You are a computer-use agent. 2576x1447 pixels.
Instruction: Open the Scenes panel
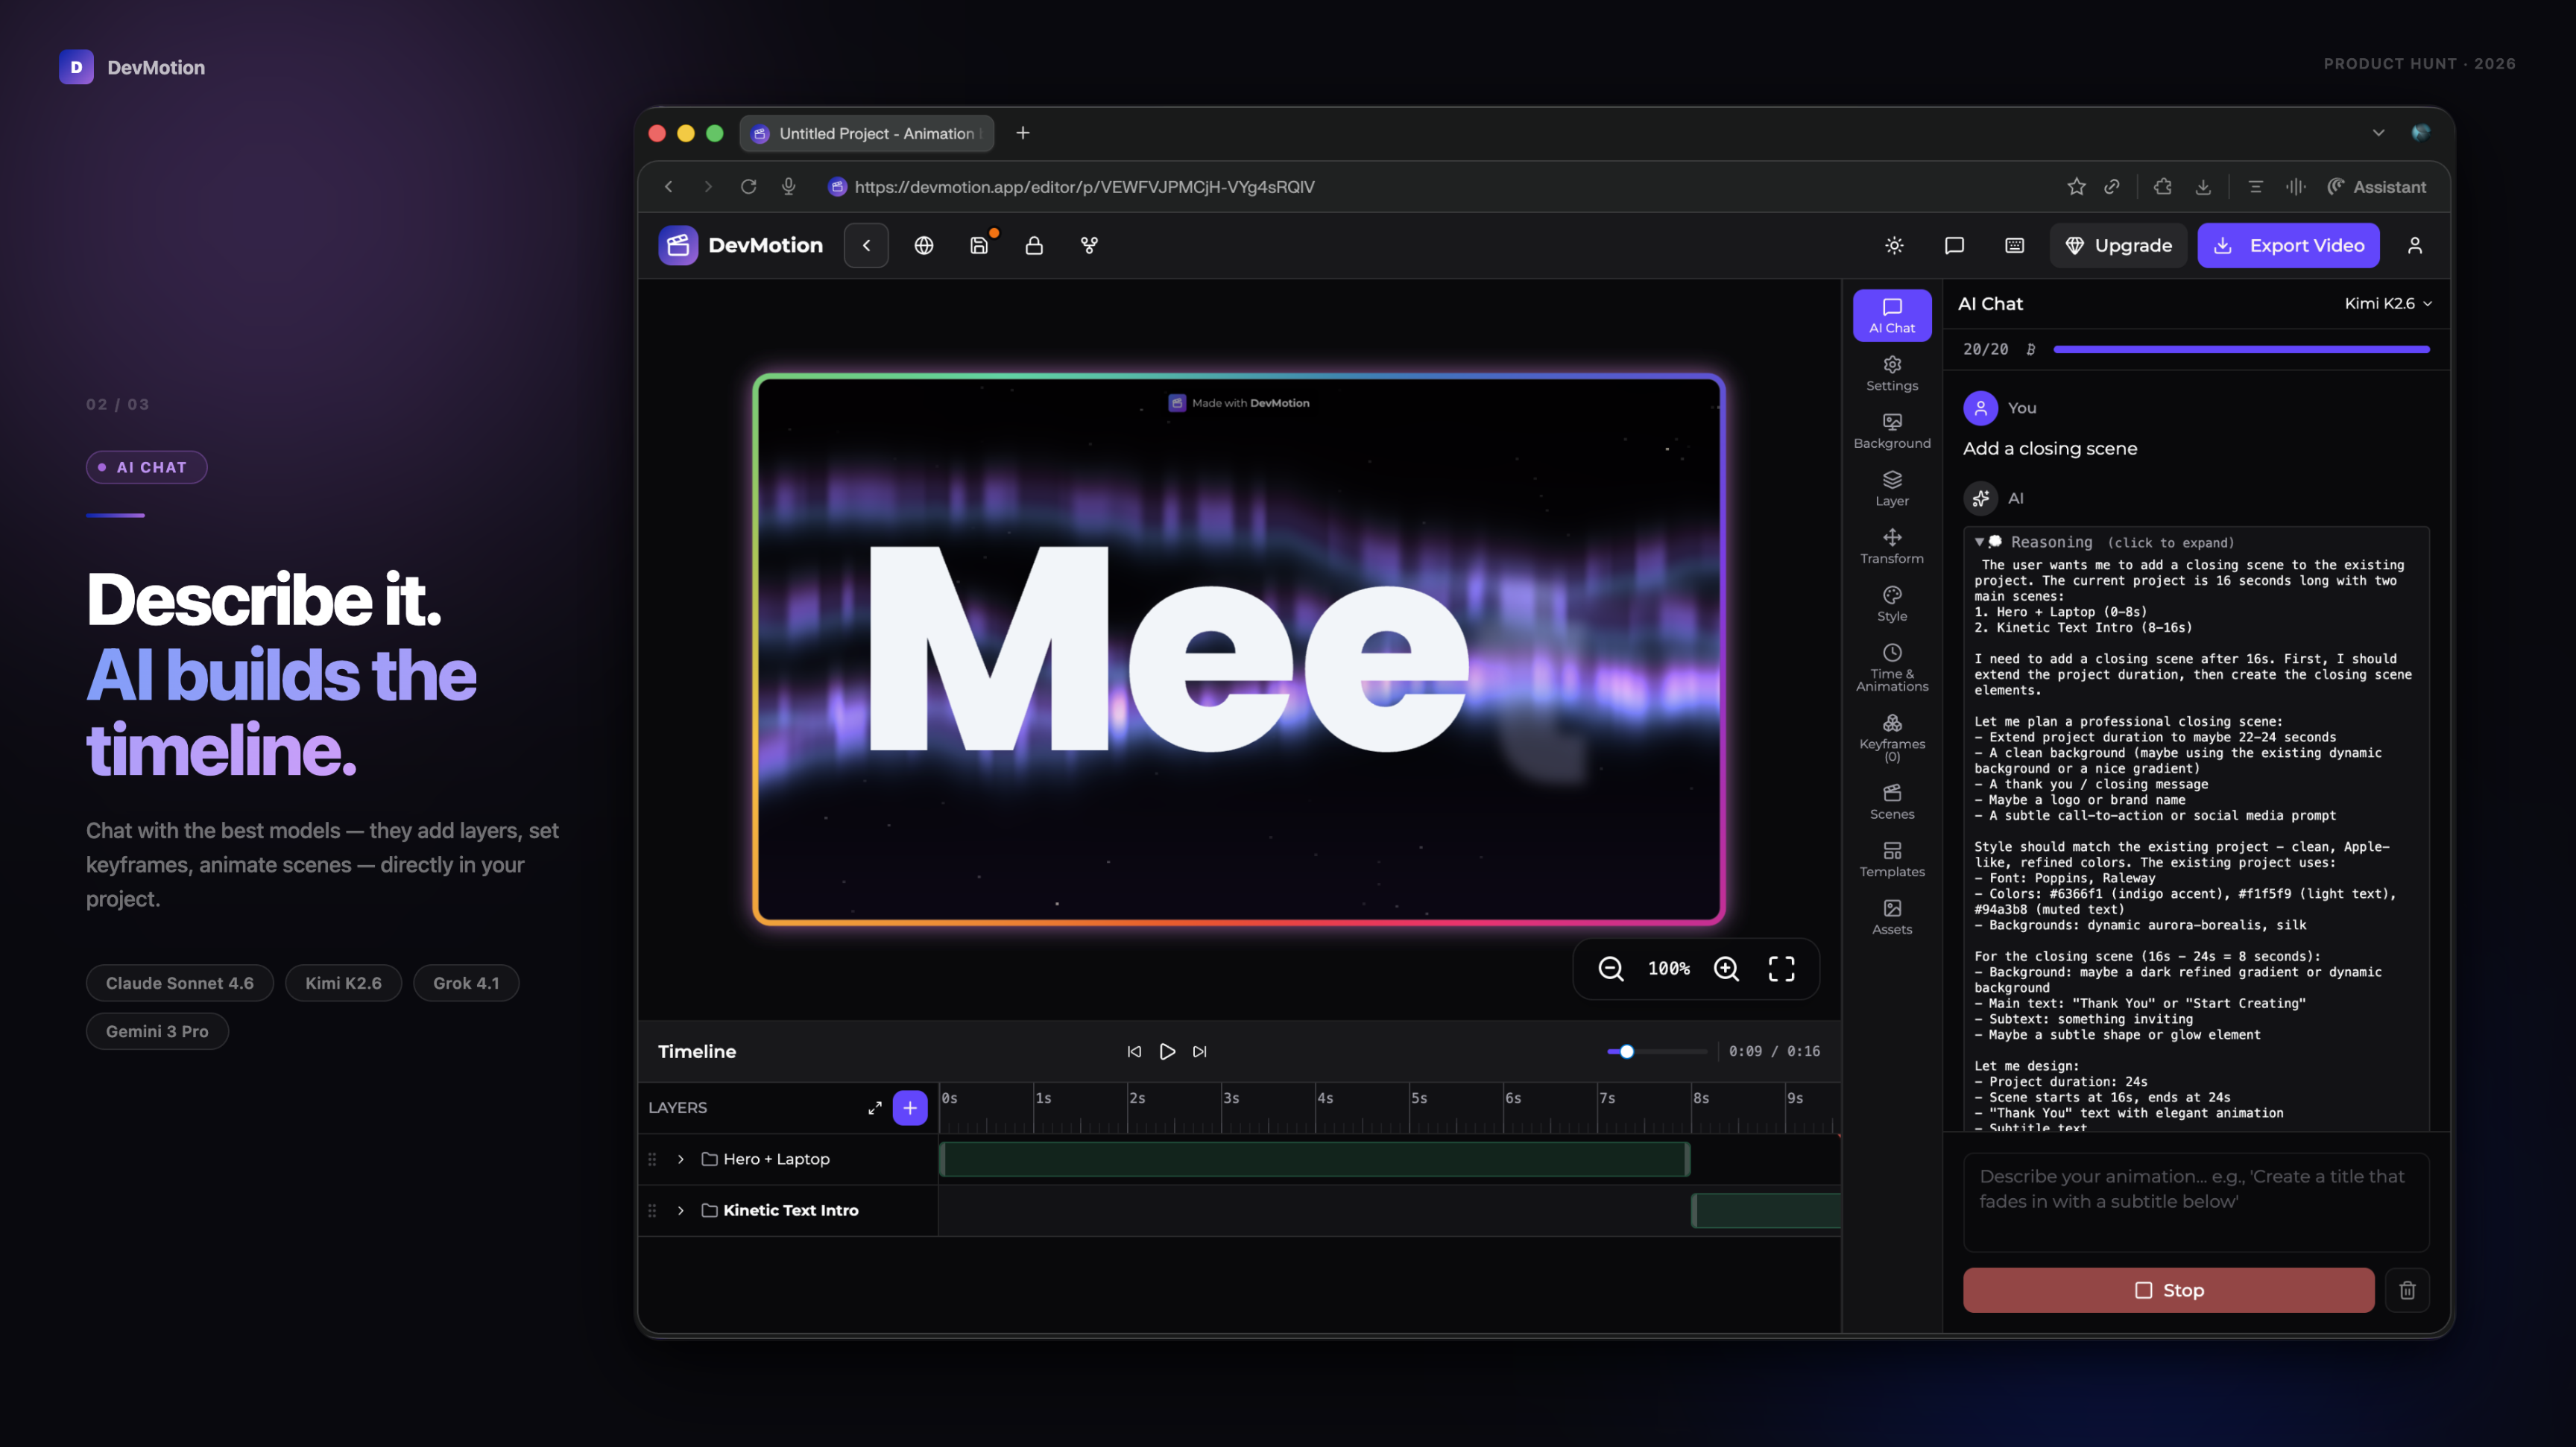pos(1892,800)
